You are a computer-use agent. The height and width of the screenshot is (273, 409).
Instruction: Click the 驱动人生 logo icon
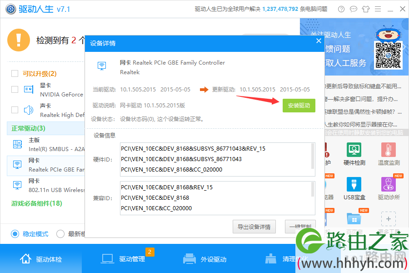click(11, 9)
